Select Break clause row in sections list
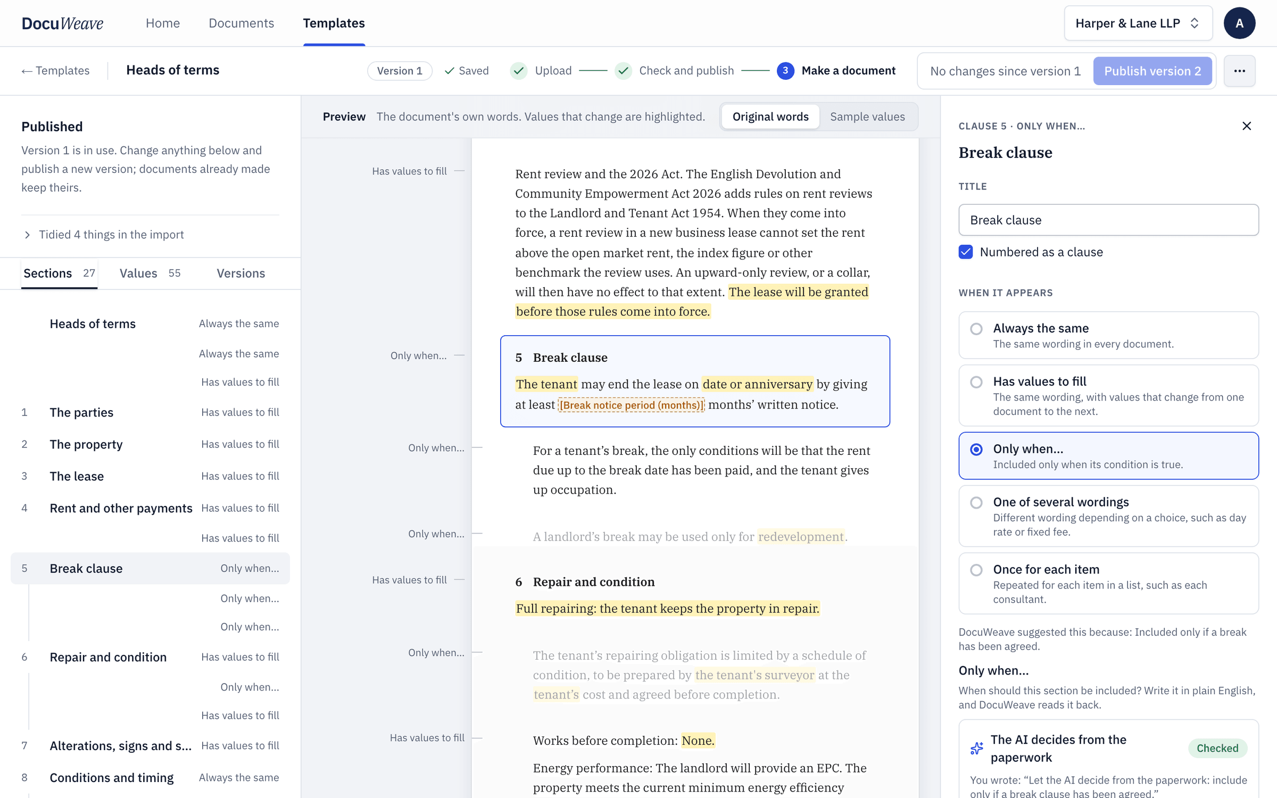 pos(150,568)
